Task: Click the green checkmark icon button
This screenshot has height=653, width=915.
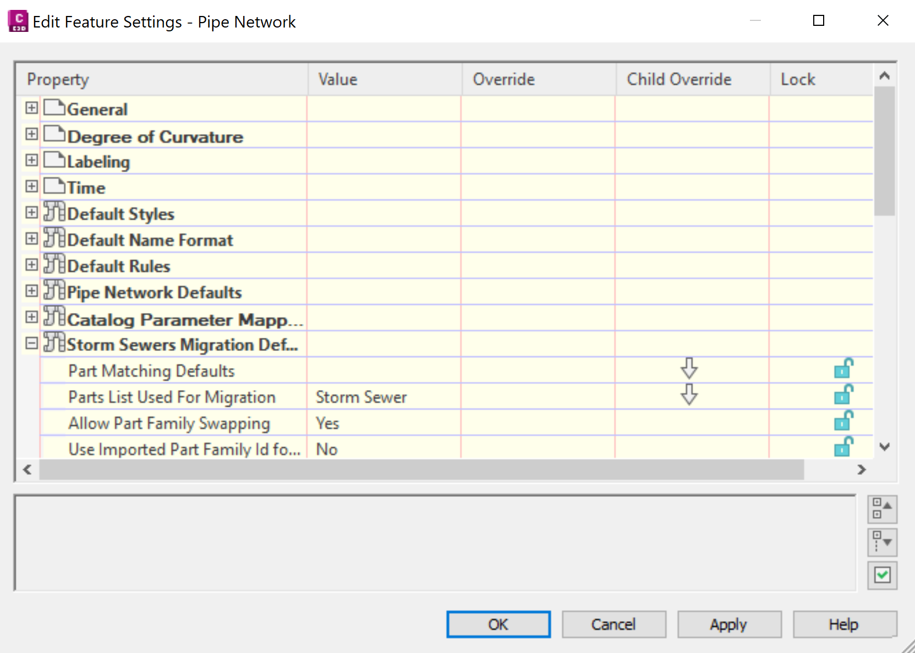Action: pos(882,575)
